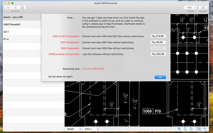The image size is (213, 133).
Task: Click the DWF Component label
Action: coord(70,42)
